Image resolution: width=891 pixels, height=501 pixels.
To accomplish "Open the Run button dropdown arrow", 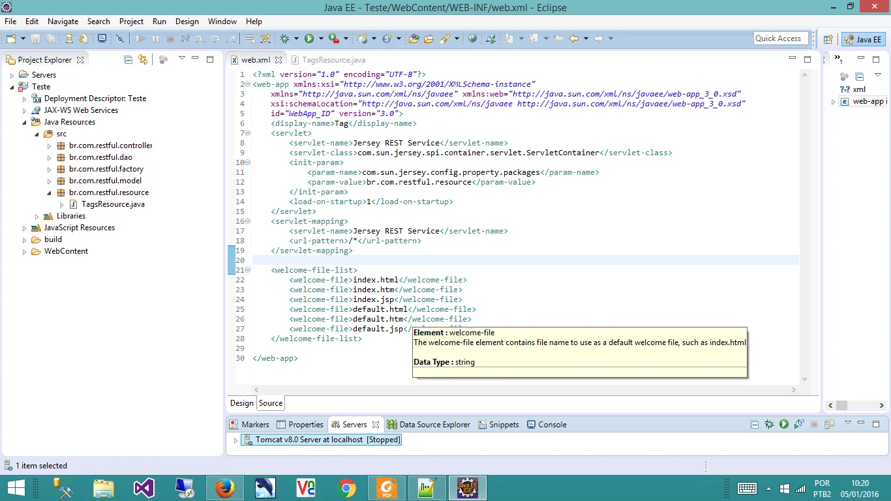I will 320,39.
